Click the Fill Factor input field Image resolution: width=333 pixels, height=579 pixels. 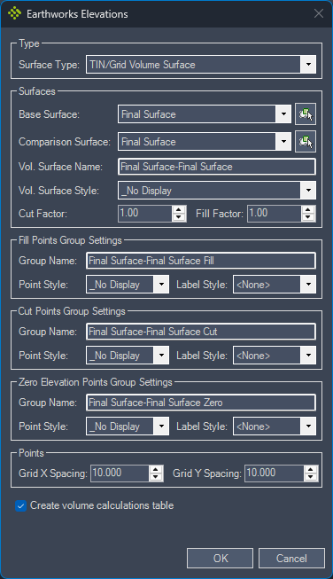pos(275,214)
